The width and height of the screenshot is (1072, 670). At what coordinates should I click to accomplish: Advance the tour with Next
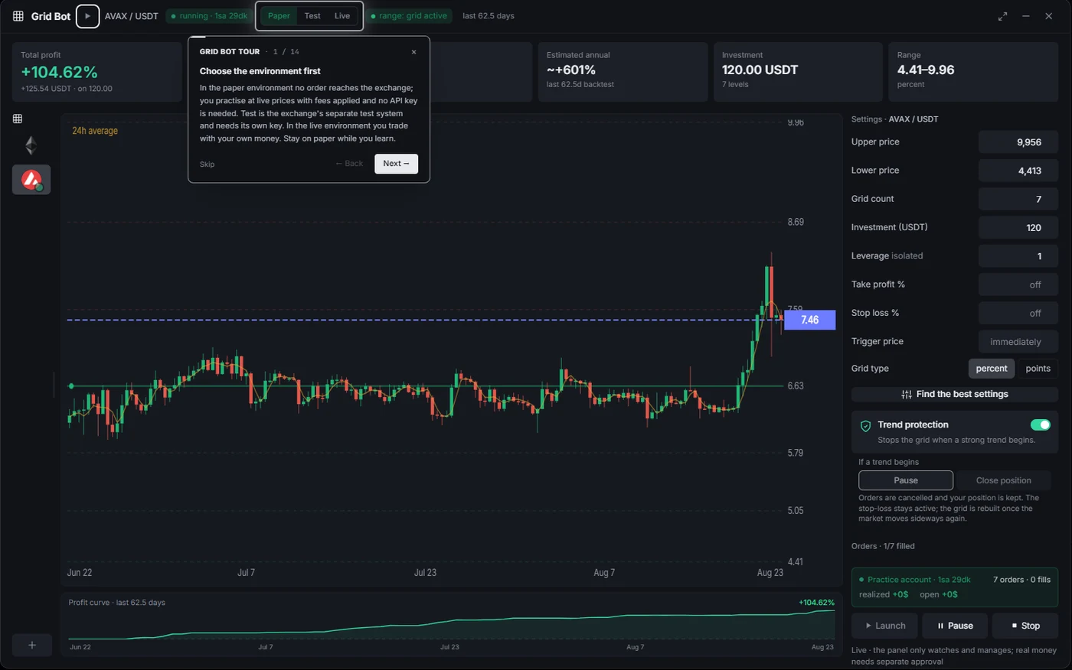pos(396,164)
